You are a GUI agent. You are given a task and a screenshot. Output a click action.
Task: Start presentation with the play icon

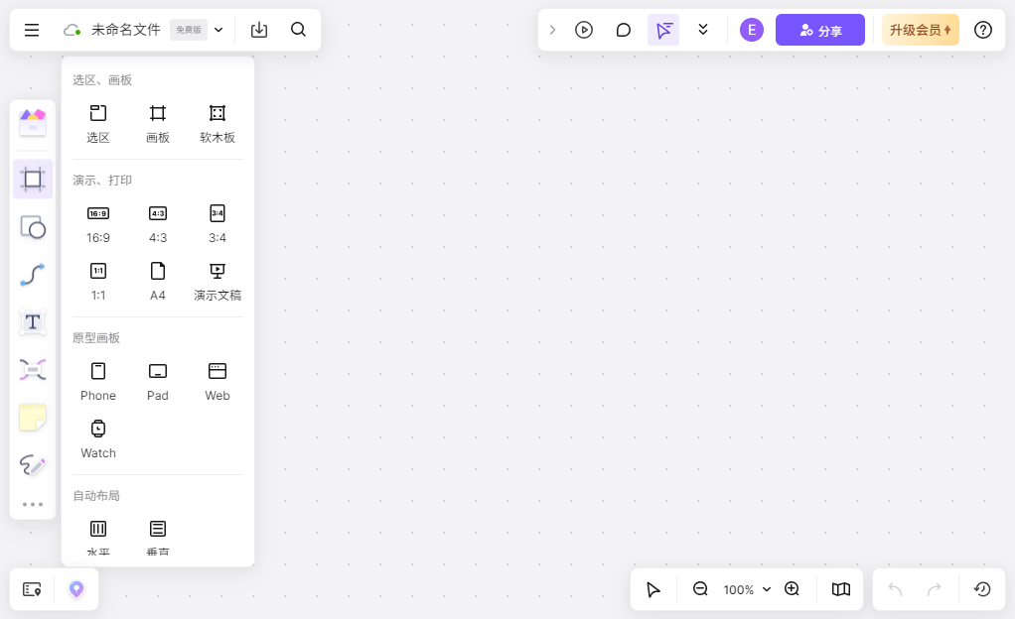[584, 30]
